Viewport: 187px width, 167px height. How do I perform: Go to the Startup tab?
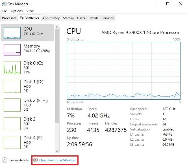[68, 18]
